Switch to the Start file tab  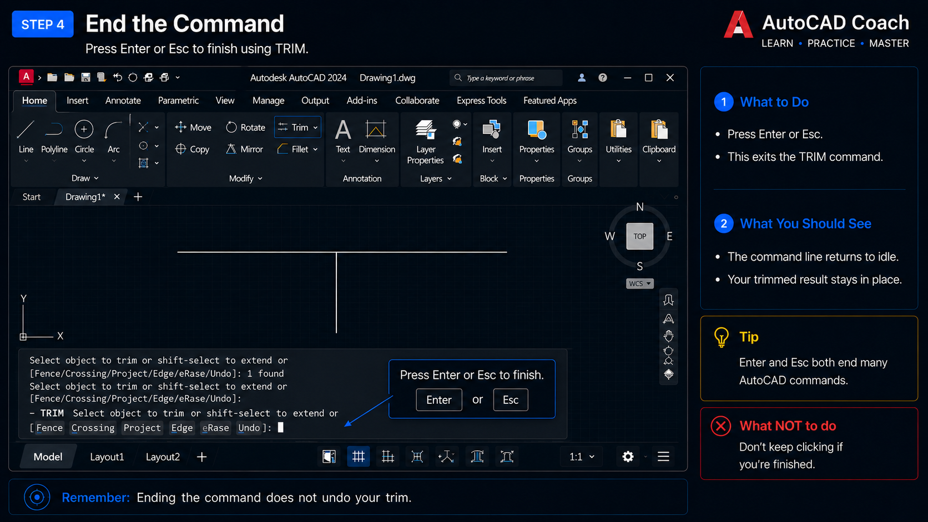point(32,197)
